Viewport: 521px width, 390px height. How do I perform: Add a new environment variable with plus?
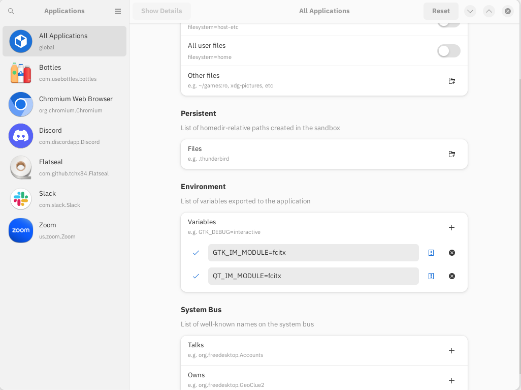click(451, 228)
